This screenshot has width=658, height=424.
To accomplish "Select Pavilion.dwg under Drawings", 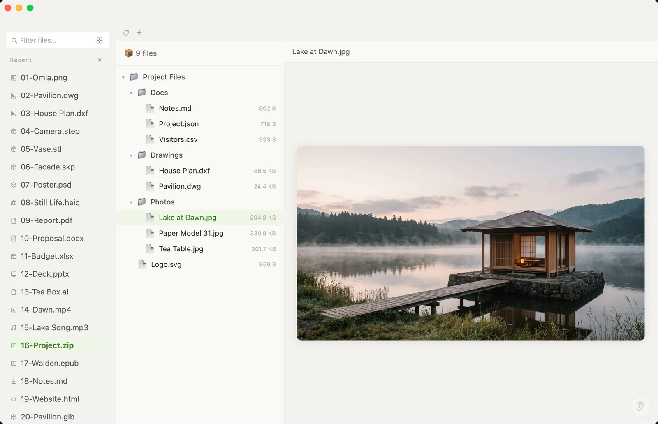I will 199,186.
